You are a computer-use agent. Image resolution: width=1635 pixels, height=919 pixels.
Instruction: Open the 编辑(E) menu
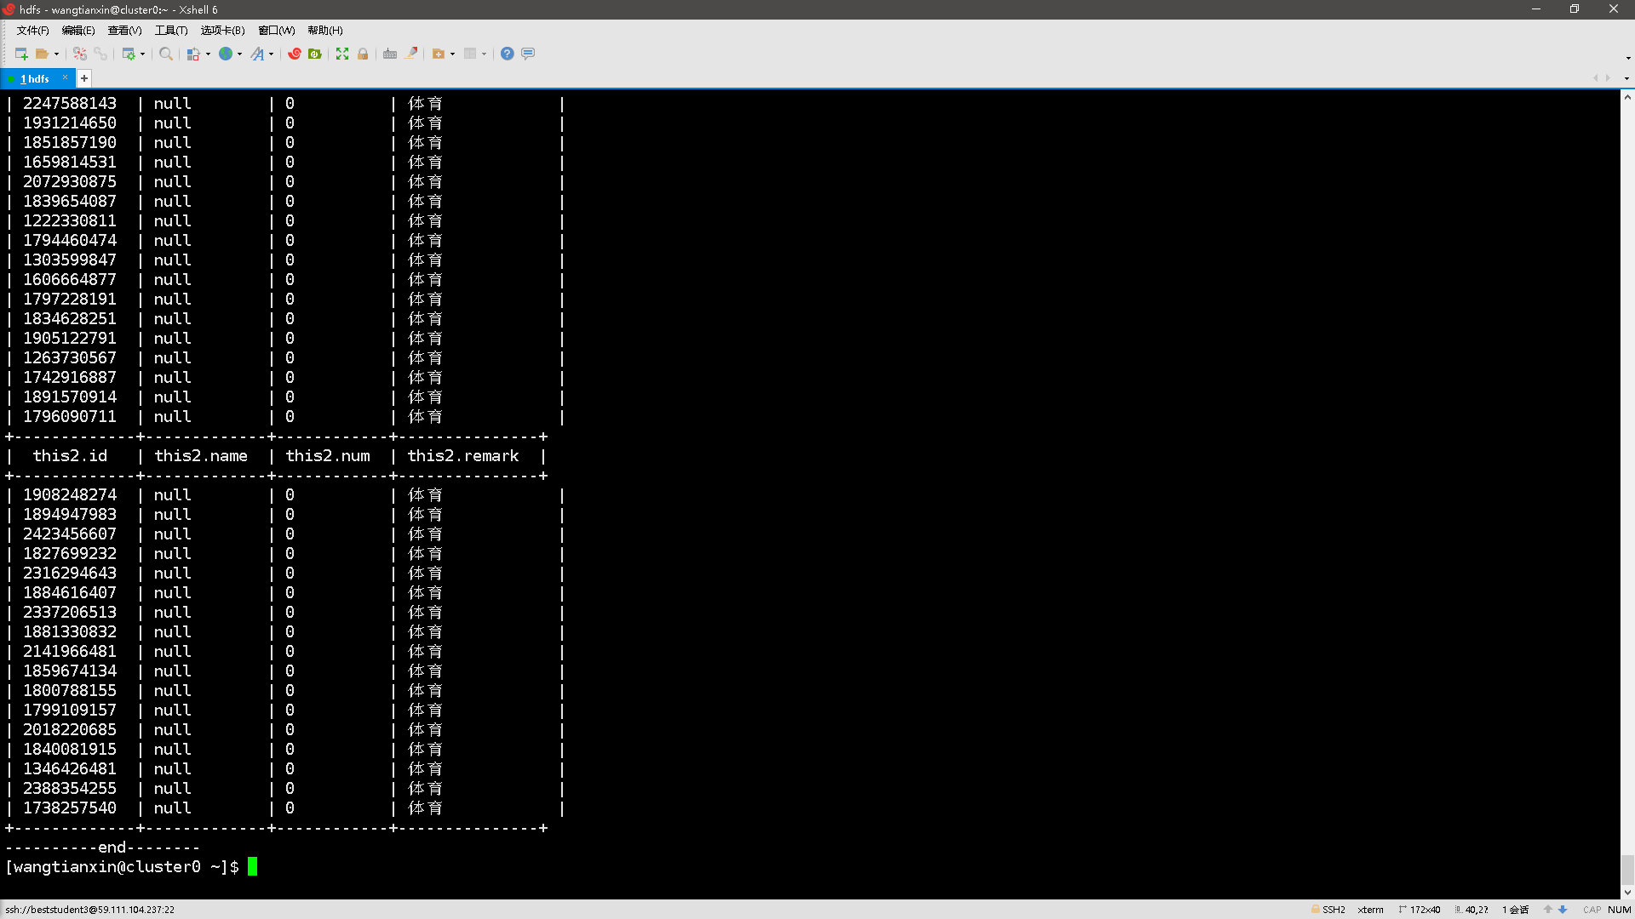click(x=78, y=31)
